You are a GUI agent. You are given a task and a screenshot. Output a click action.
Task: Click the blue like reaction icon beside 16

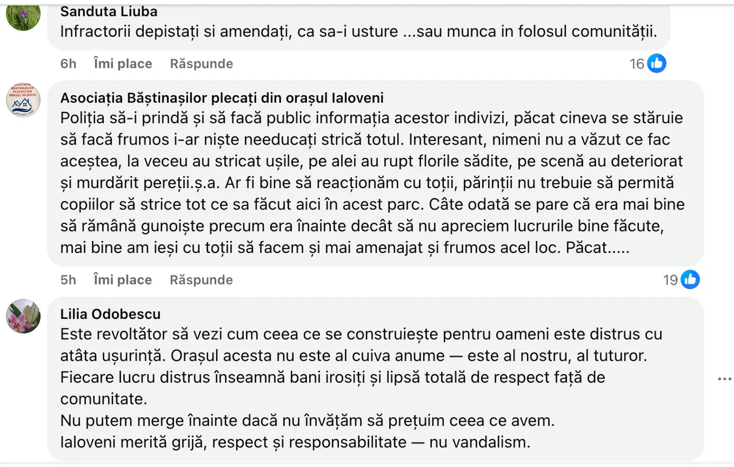point(657,64)
